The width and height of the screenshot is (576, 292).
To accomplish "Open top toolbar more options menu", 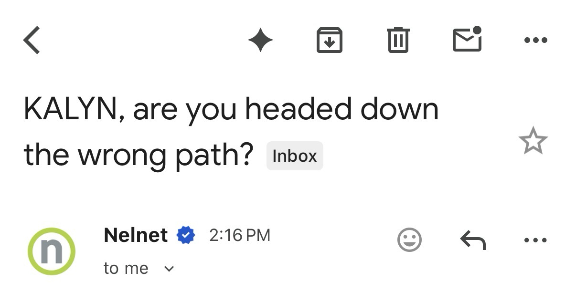I will tap(535, 40).
